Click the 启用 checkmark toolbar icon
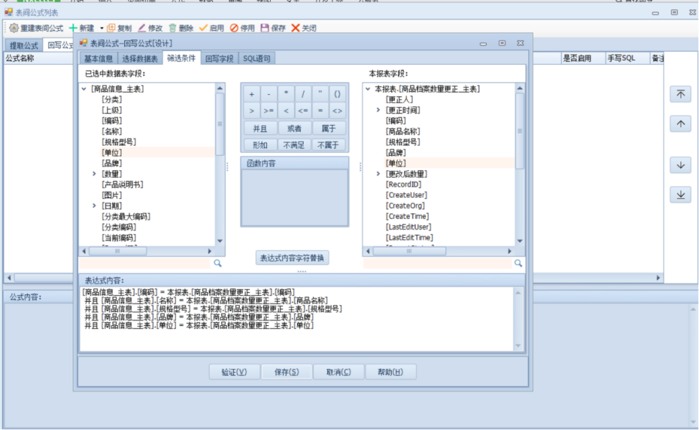Image resolution: width=699 pixels, height=430 pixels. pyautogui.click(x=203, y=28)
